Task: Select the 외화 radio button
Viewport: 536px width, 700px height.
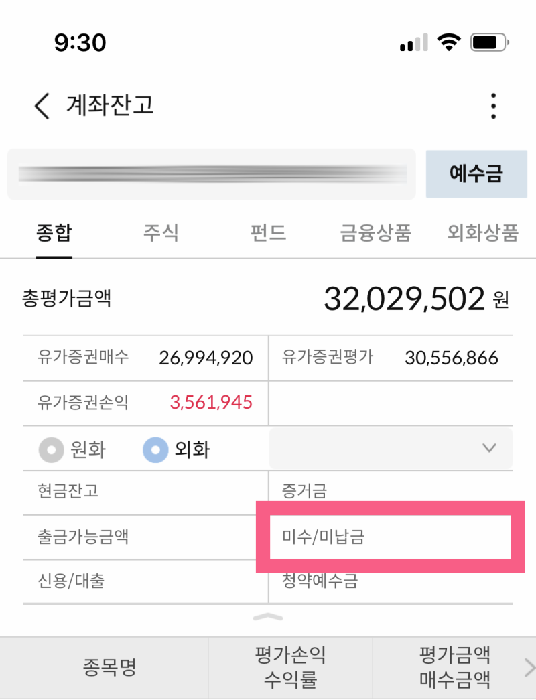Action: (155, 450)
